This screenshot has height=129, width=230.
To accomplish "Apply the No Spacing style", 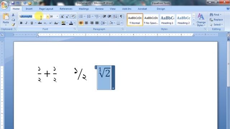I will (151, 20).
